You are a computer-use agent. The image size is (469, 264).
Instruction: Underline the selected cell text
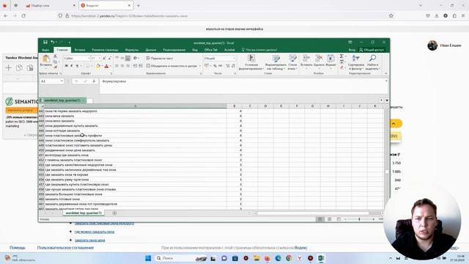pyautogui.click(x=77, y=66)
